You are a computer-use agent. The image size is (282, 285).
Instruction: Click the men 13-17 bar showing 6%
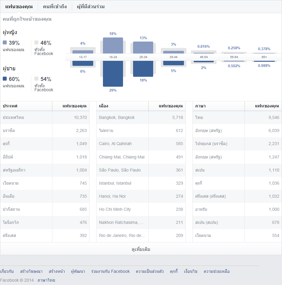click(x=83, y=63)
